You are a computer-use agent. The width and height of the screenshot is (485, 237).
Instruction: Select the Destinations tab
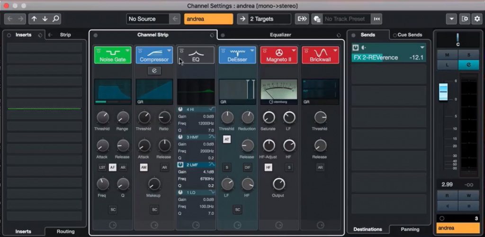click(x=368, y=229)
